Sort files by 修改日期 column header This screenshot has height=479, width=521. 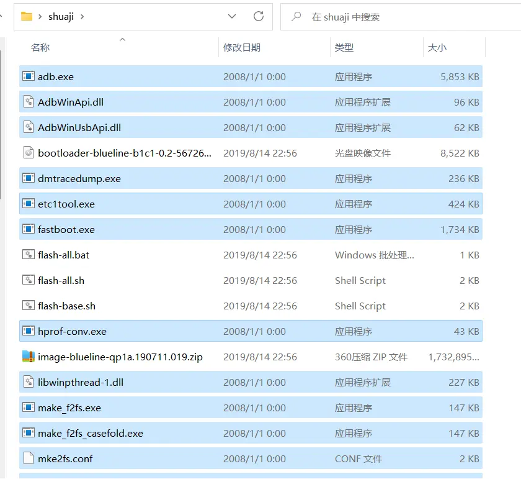241,48
